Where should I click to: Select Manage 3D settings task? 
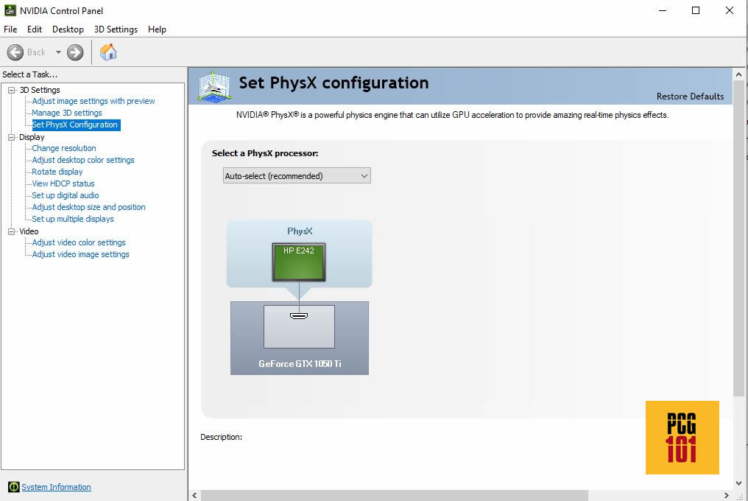coord(67,113)
